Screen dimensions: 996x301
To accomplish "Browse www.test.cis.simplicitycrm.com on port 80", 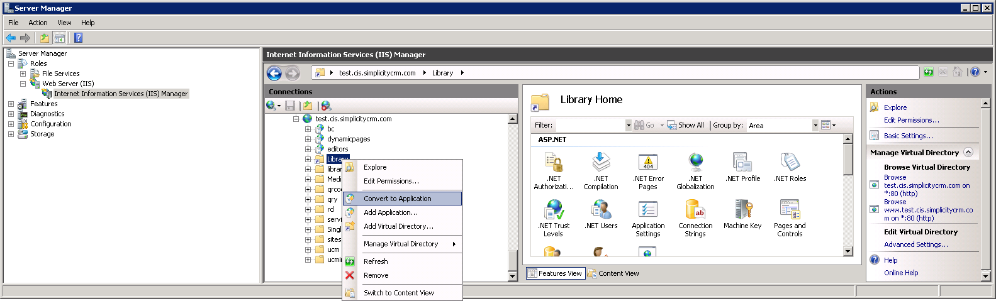I will (x=928, y=210).
